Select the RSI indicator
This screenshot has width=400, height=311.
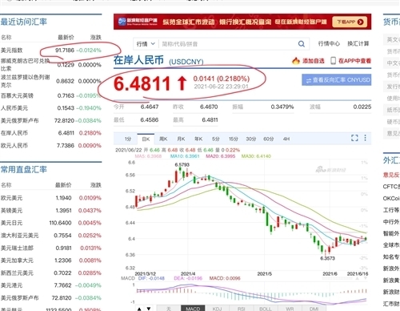[x=241, y=309]
